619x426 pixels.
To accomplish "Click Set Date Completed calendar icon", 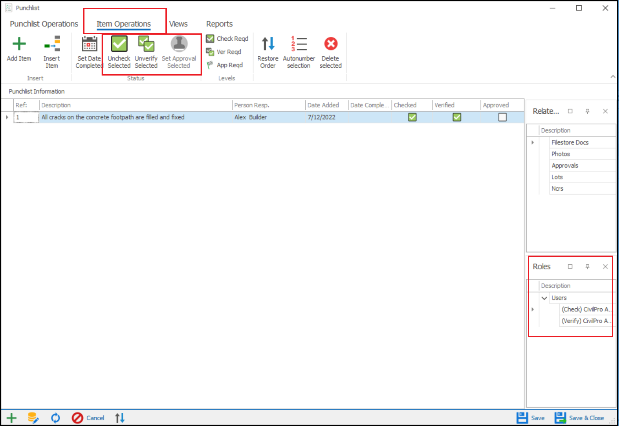I will [x=89, y=44].
